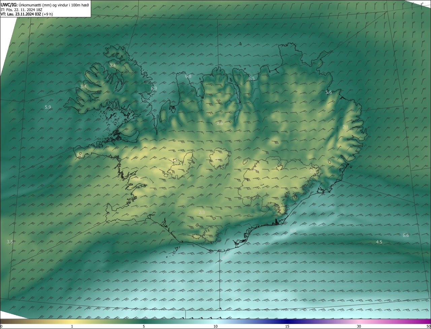The width and height of the screenshot is (431, 329).
Task: Click the 6.9 precipitation value label
Action: click(x=154, y=88)
